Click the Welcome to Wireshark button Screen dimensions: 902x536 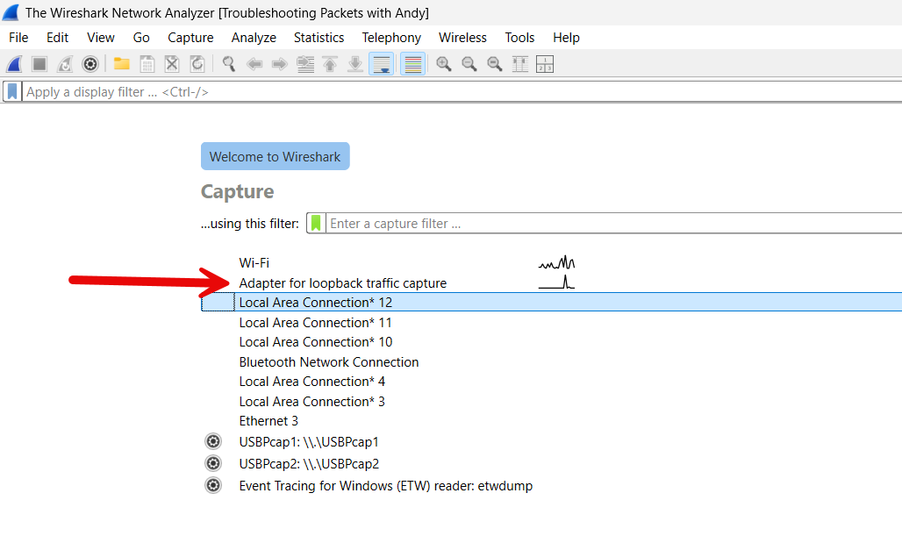(x=275, y=156)
